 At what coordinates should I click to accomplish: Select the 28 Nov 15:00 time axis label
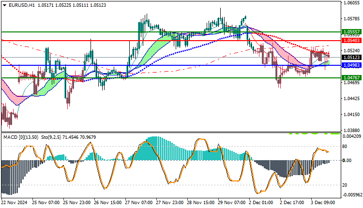(201, 203)
